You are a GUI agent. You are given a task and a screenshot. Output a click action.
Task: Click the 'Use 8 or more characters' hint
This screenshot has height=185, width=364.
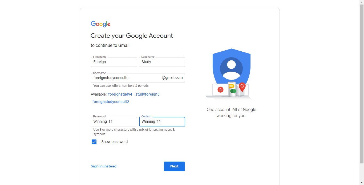tap(134, 132)
